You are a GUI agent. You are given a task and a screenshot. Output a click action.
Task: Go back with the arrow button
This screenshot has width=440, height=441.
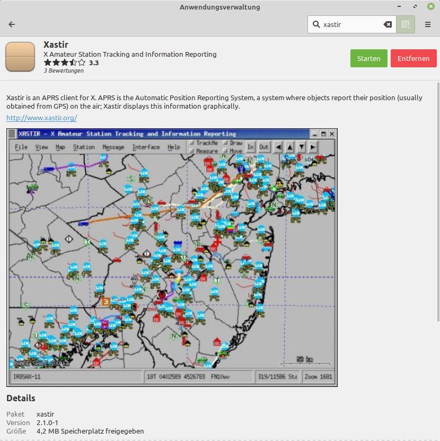pyautogui.click(x=12, y=24)
